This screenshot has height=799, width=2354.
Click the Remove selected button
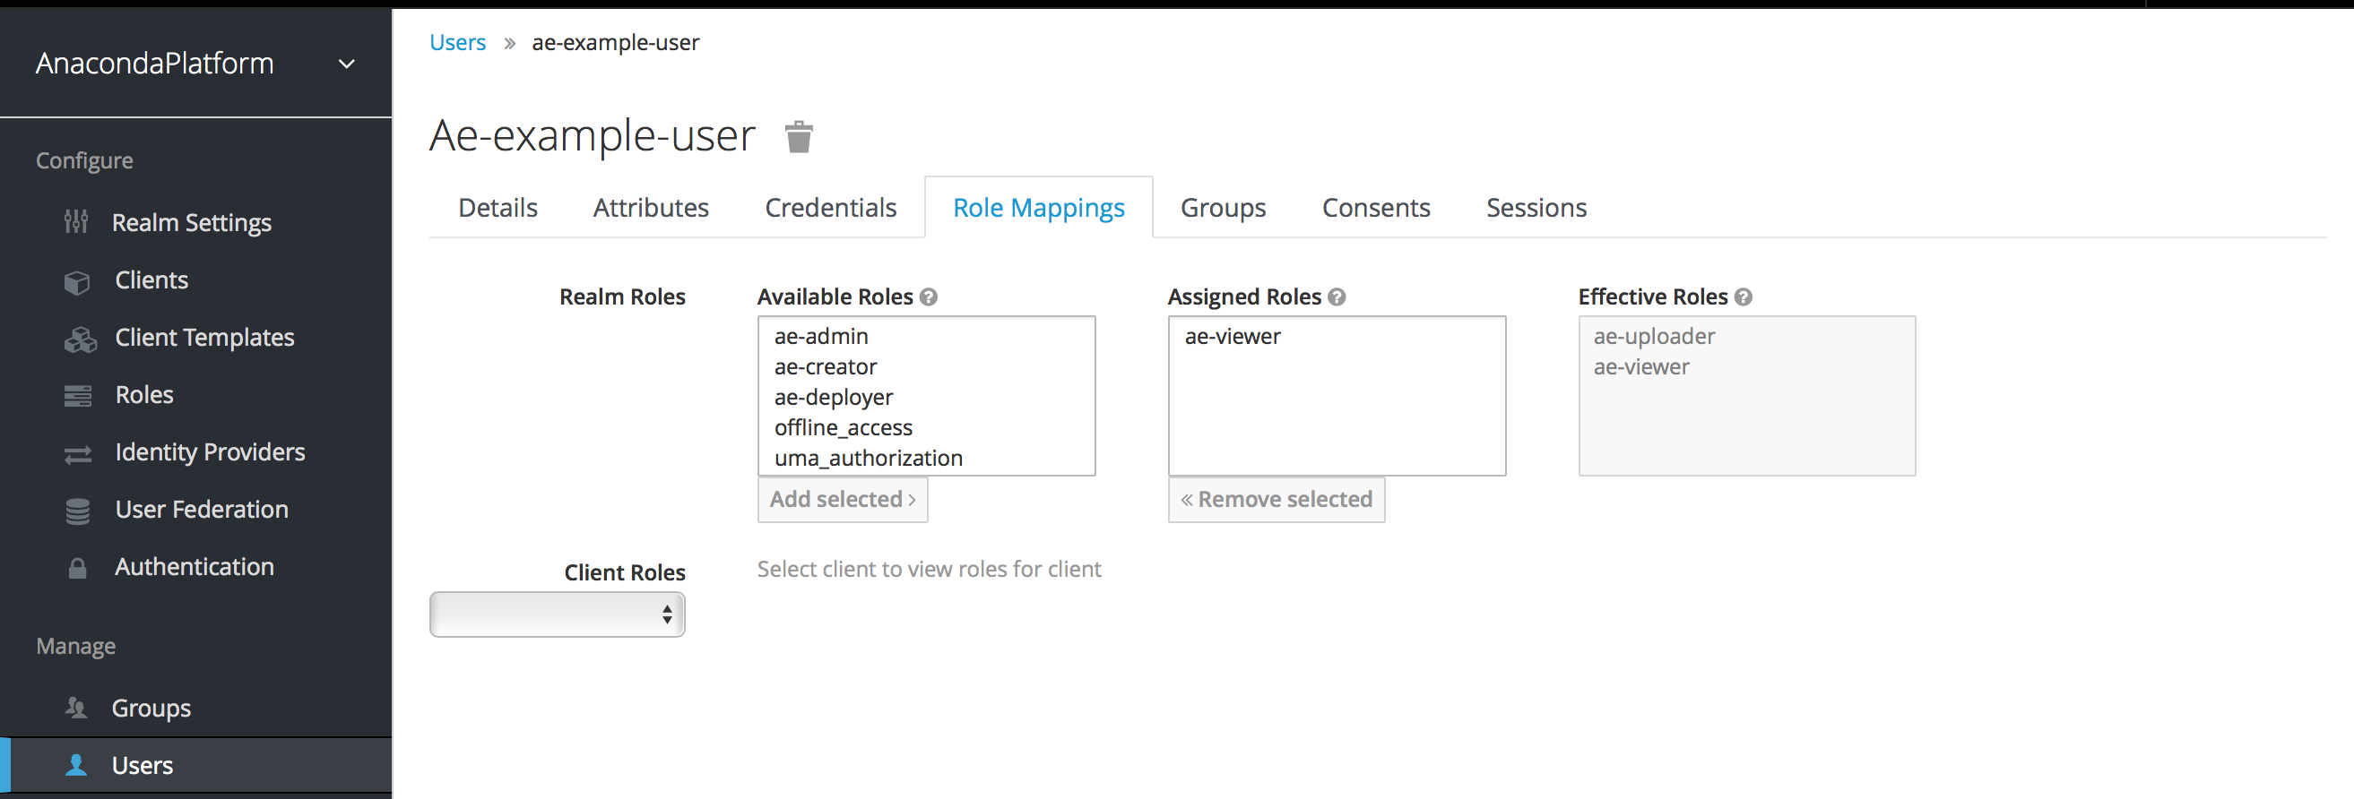point(1276,500)
